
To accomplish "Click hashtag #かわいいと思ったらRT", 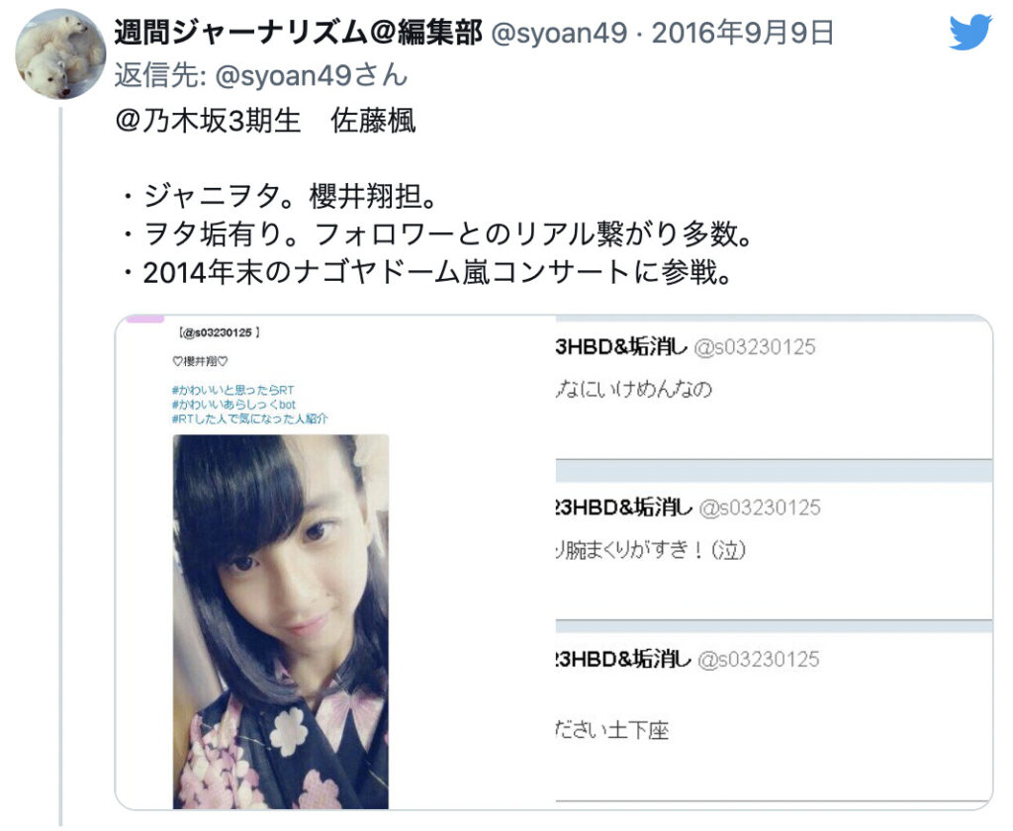I will pyautogui.click(x=233, y=390).
